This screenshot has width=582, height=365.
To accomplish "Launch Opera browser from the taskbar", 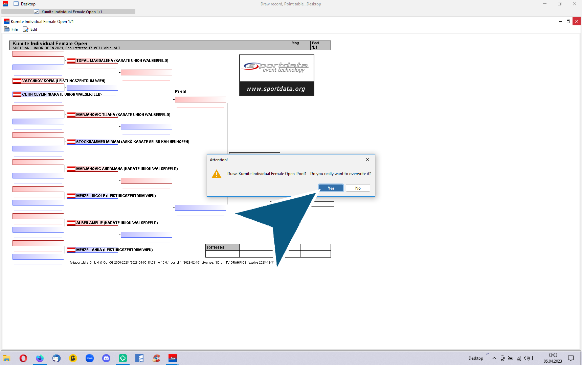I will click(x=23, y=358).
